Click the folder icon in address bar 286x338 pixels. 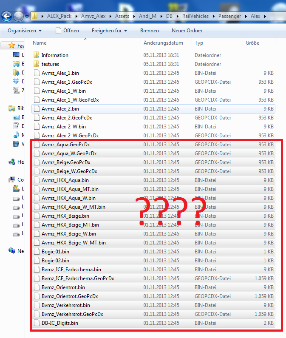pyautogui.click(x=34, y=16)
